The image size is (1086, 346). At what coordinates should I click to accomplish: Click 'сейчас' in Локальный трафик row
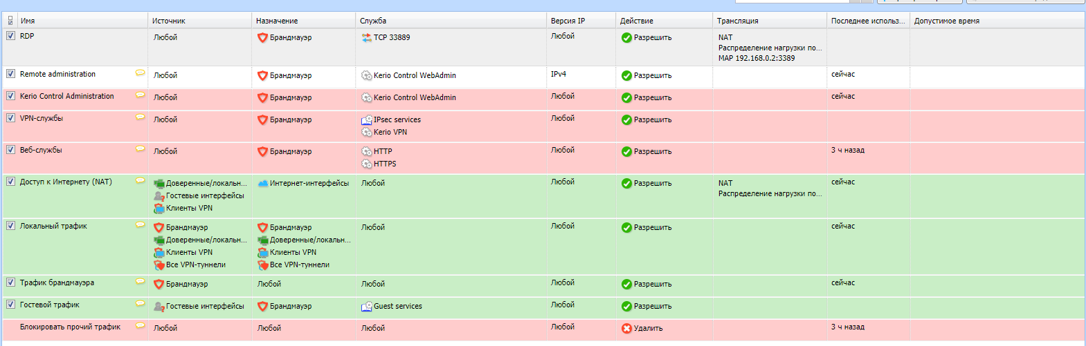[843, 226]
